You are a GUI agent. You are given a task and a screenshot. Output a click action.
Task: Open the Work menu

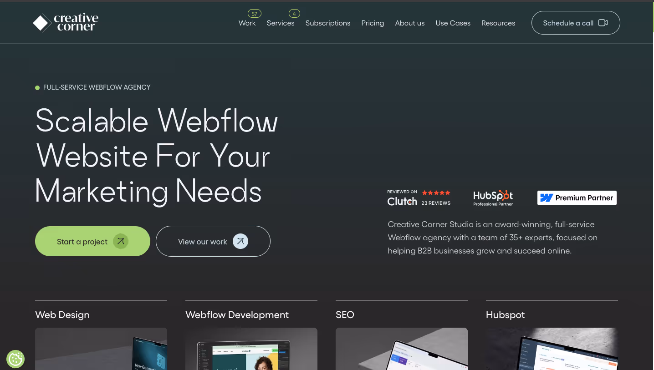pyautogui.click(x=247, y=23)
